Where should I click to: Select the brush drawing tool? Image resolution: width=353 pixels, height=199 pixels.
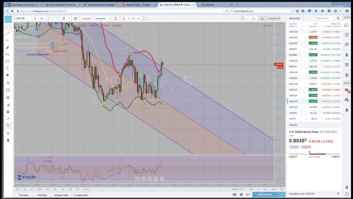click(8, 47)
